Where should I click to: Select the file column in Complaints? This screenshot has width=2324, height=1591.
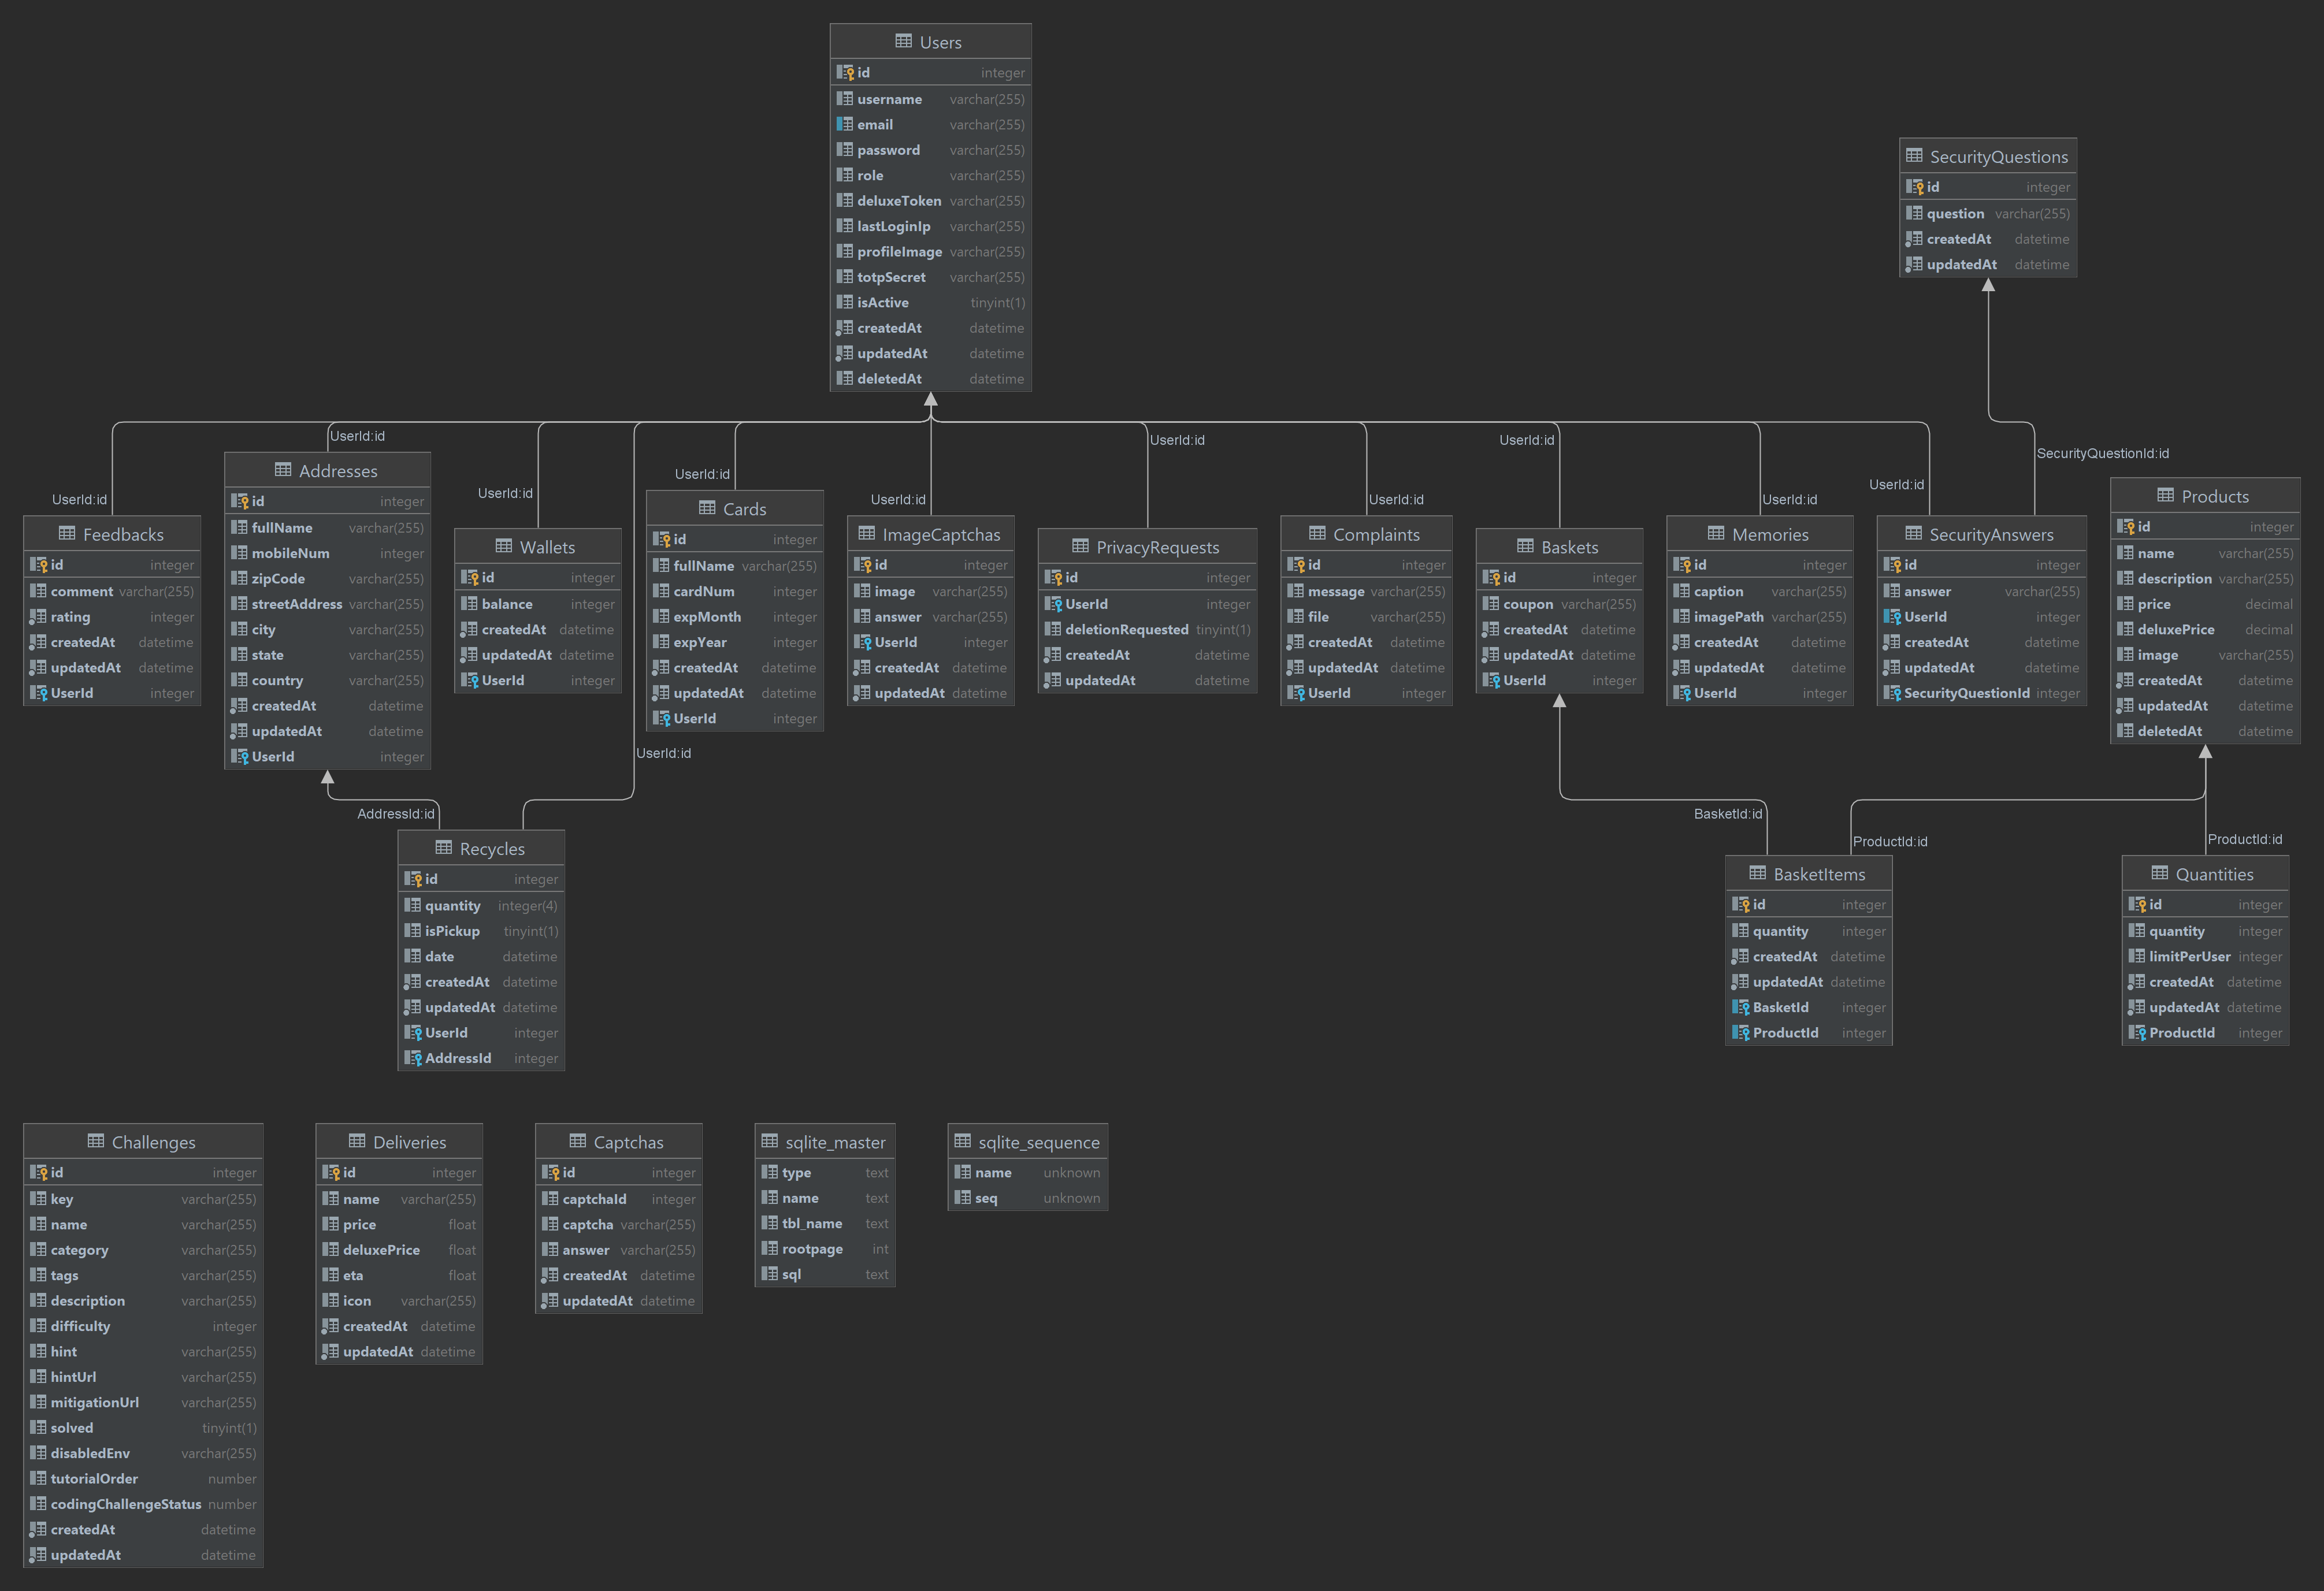[x=1366, y=617]
